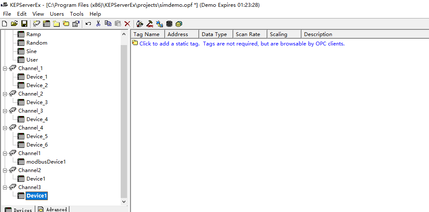Select Device_2 under Channel_1
The image size is (429, 212).
tap(37, 85)
